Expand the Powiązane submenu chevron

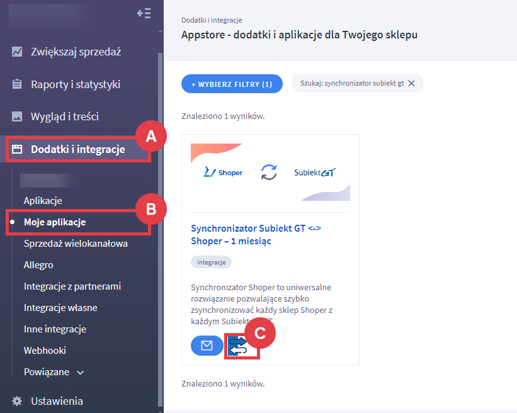click(x=80, y=373)
